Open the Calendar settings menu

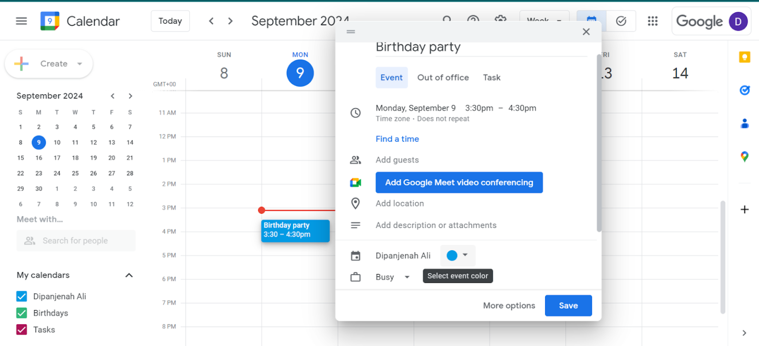tap(501, 21)
